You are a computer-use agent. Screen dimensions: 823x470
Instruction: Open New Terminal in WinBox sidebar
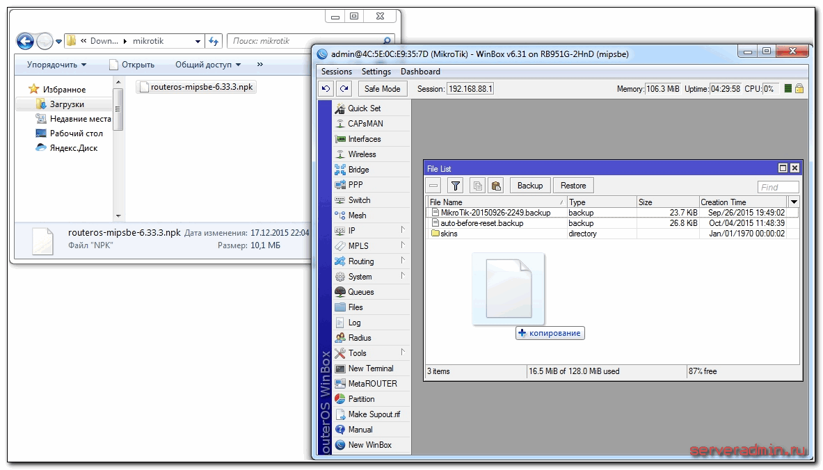pyautogui.click(x=370, y=368)
